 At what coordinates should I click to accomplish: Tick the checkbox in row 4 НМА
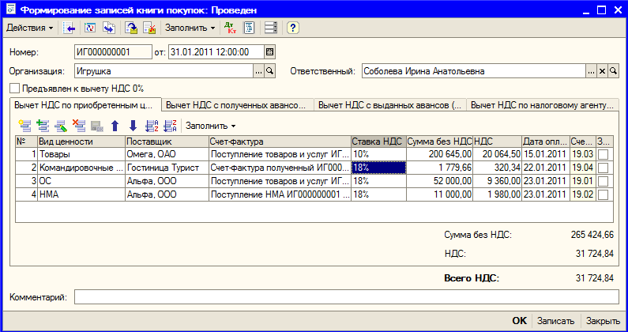pyautogui.click(x=603, y=195)
